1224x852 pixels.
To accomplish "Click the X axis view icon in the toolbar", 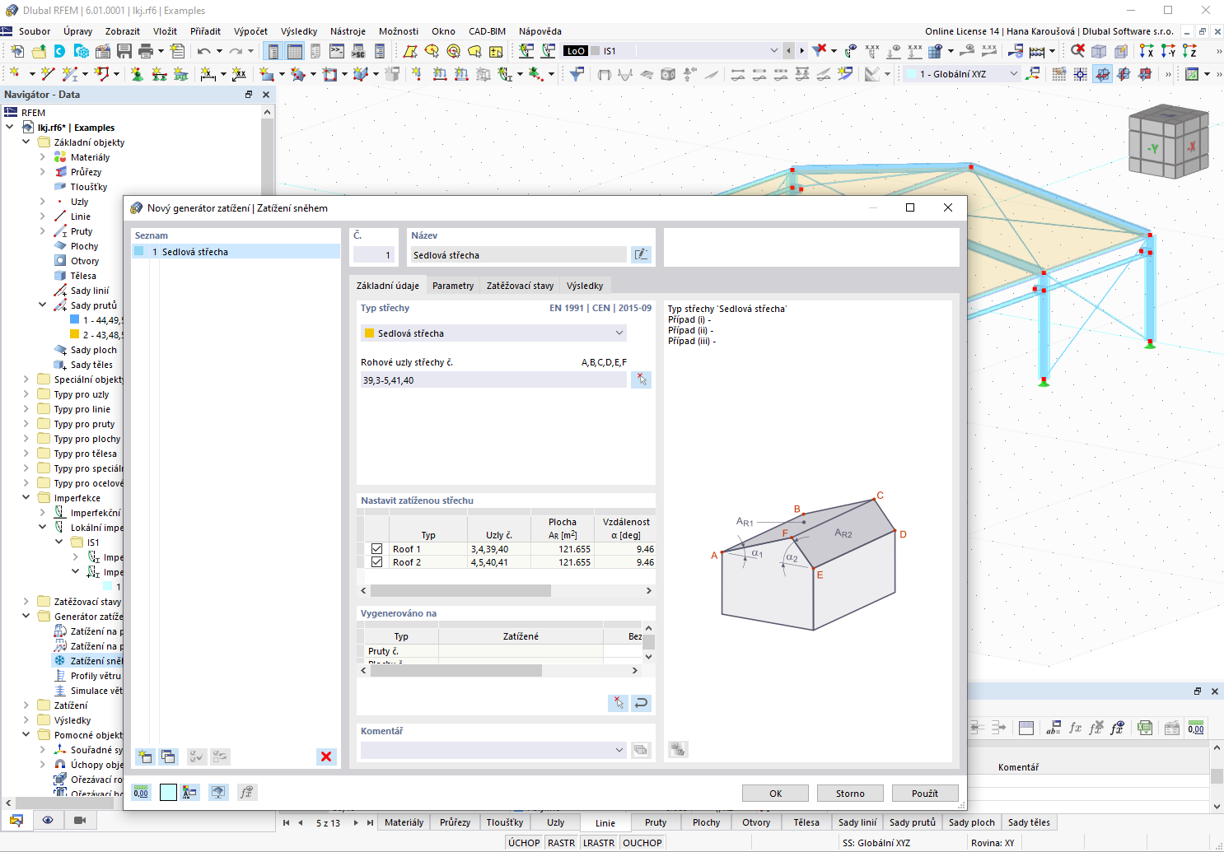I will [x=1146, y=51].
